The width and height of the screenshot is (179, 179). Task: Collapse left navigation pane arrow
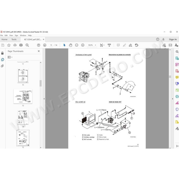click(x=44, y=99)
